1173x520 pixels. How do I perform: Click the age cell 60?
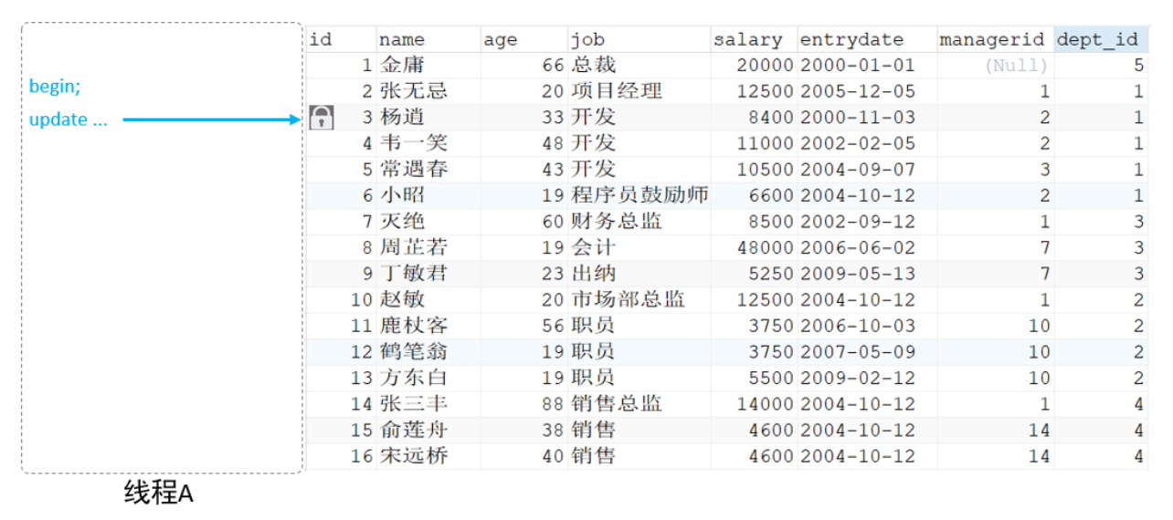click(x=553, y=222)
